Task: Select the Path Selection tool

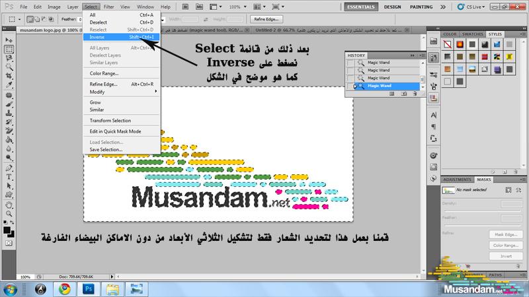Action: [x=9, y=185]
